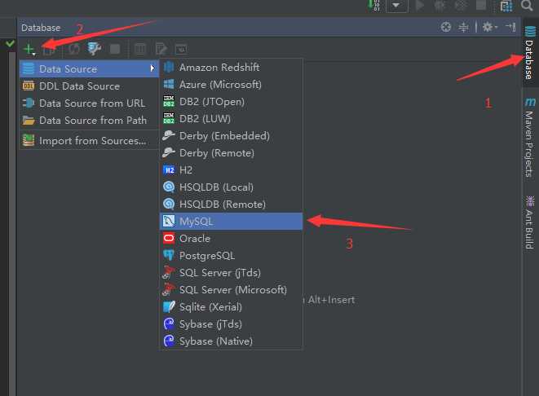Open data source properties wrench icon
Viewport: 539px width, 396px height.
tap(95, 49)
